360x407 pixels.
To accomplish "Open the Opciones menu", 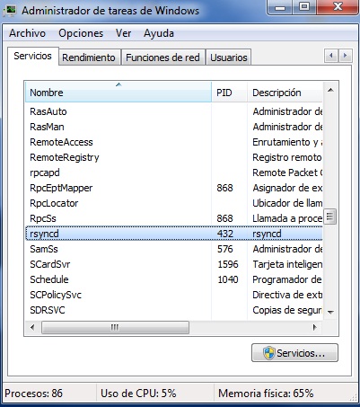I will click(81, 33).
